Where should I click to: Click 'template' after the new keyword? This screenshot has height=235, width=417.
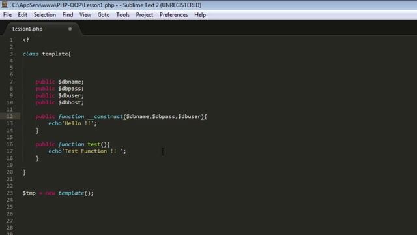[71, 193]
